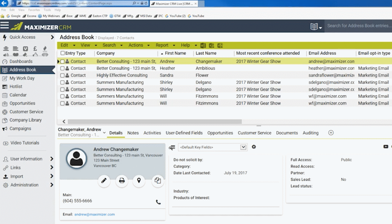Go to Dashboards in the sidebar
This screenshot has width=392, height=224.
tap(21, 62)
